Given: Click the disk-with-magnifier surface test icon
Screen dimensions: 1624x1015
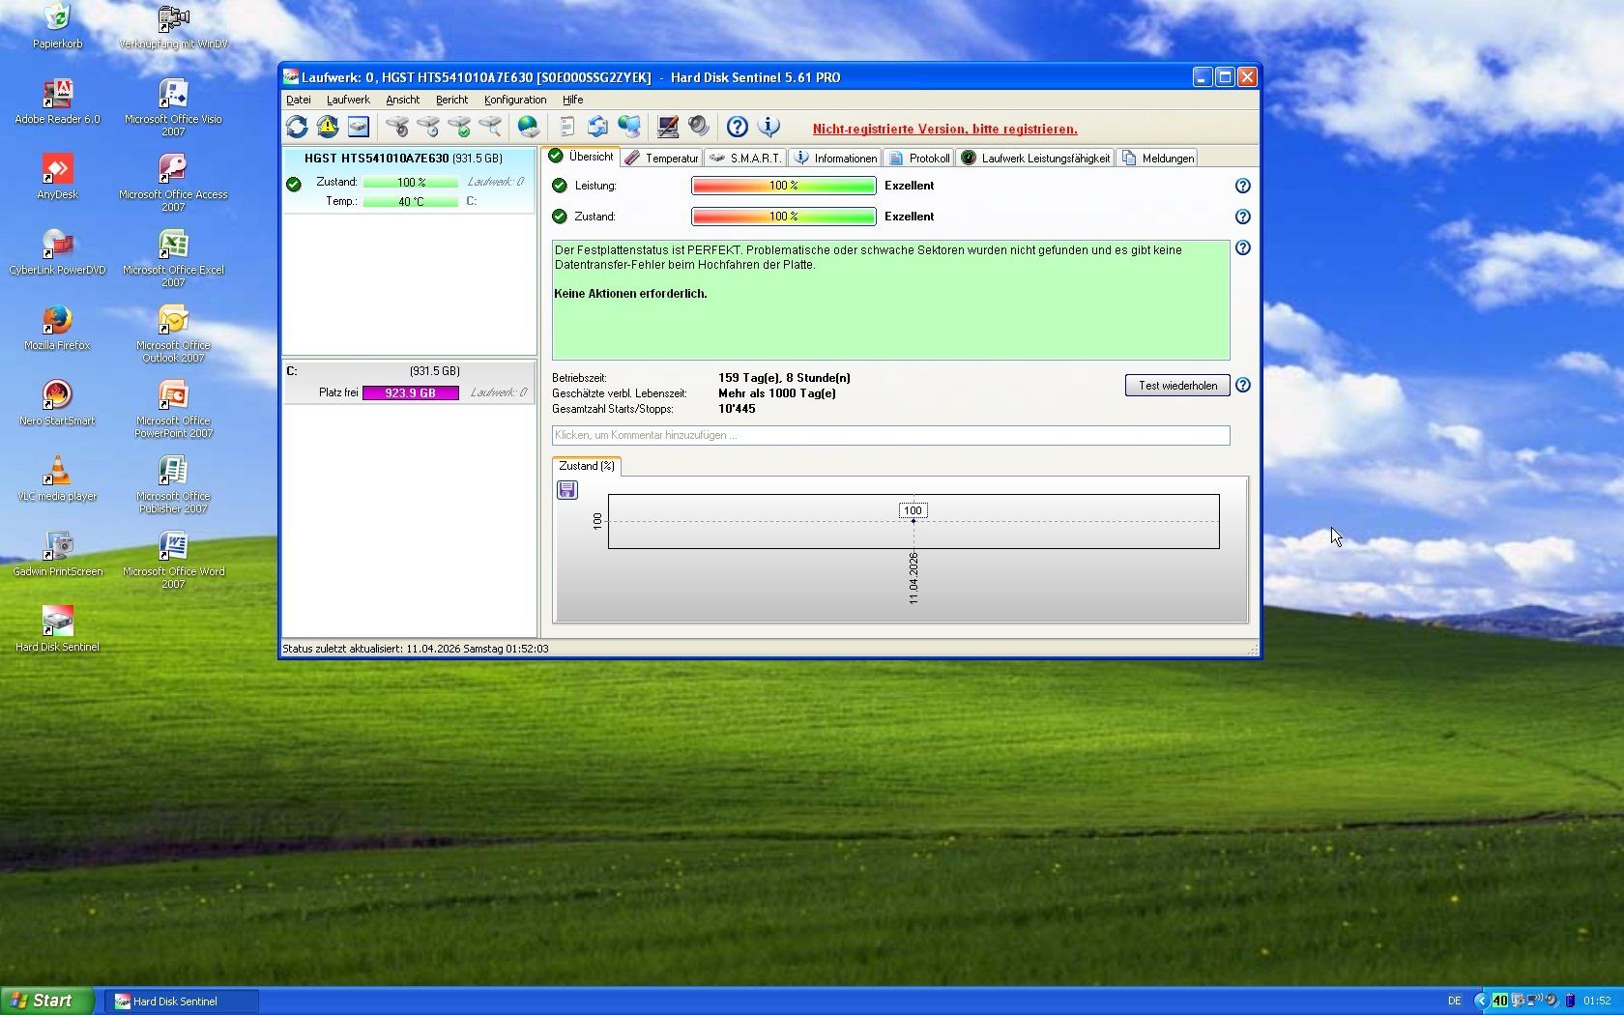Looking at the screenshot, I should [x=490, y=127].
